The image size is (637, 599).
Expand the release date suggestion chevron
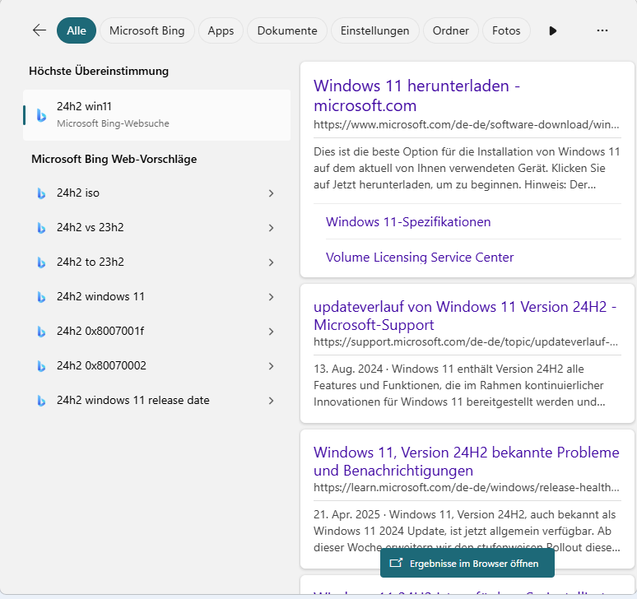click(x=272, y=401)
